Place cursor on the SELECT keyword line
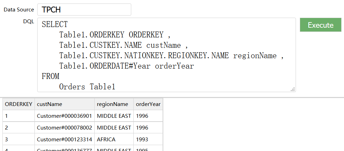The width and height of the screenshot is (344, 151). (55, 25)
